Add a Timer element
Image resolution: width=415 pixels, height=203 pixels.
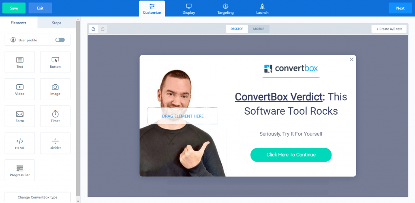[x=55, y=116]
